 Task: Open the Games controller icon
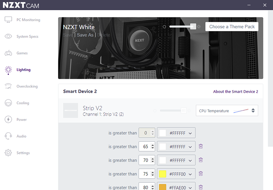8,53
